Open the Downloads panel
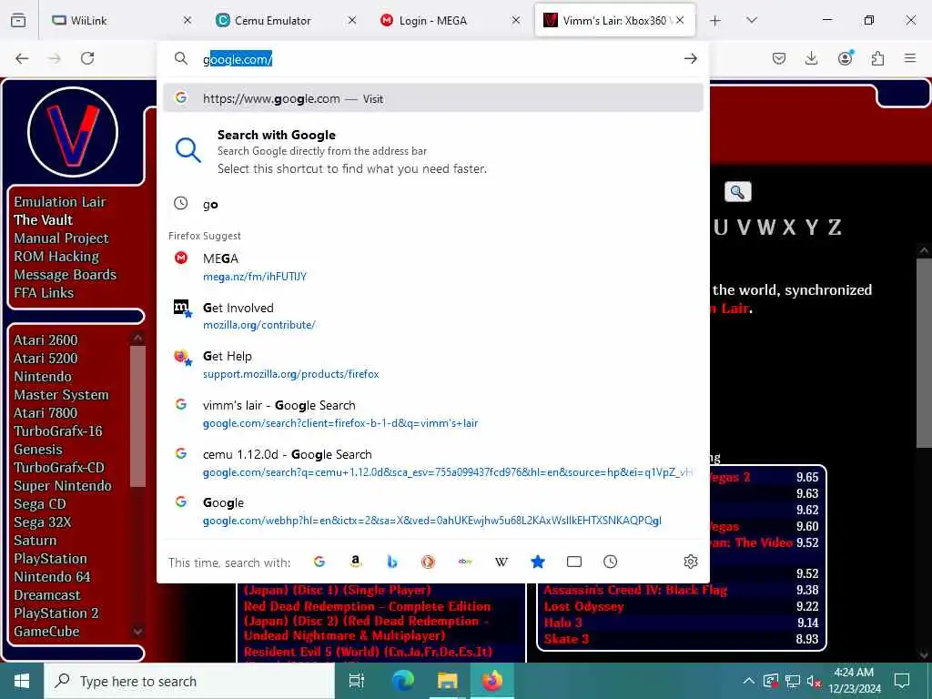 (811, 58)
